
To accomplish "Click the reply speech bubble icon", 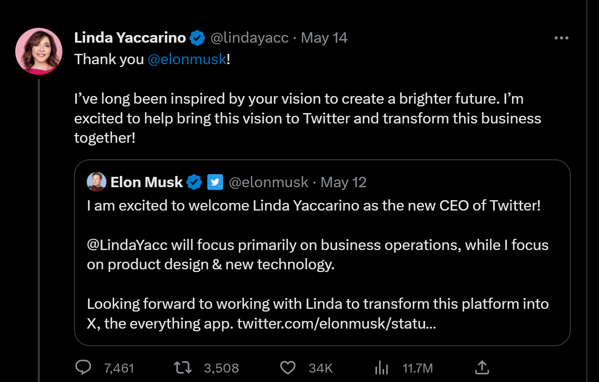I will (x=83, y=368).
